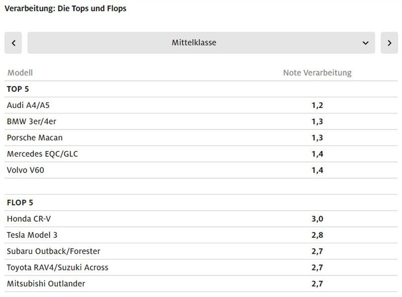
Task: Click the Porsche Macan model name
Action: pos(35,137)
